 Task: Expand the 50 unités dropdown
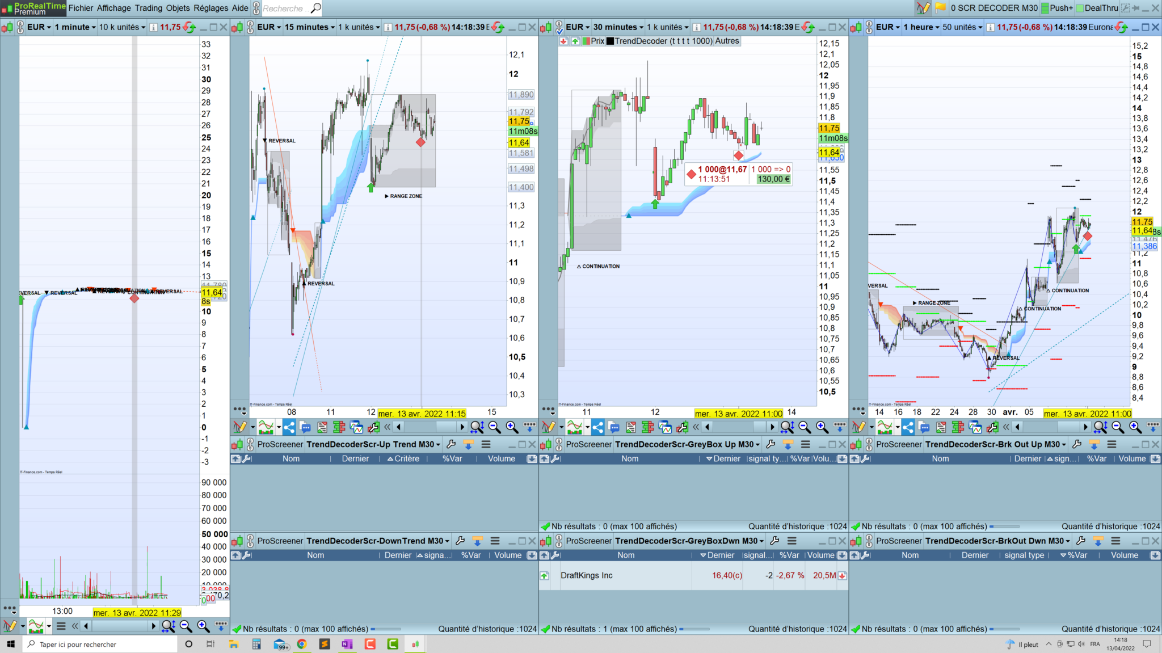tap(962, 27)
